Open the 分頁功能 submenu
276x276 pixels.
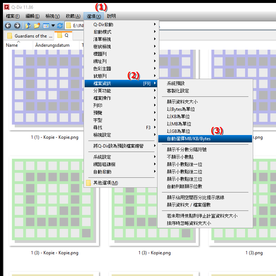coord(121,91)
